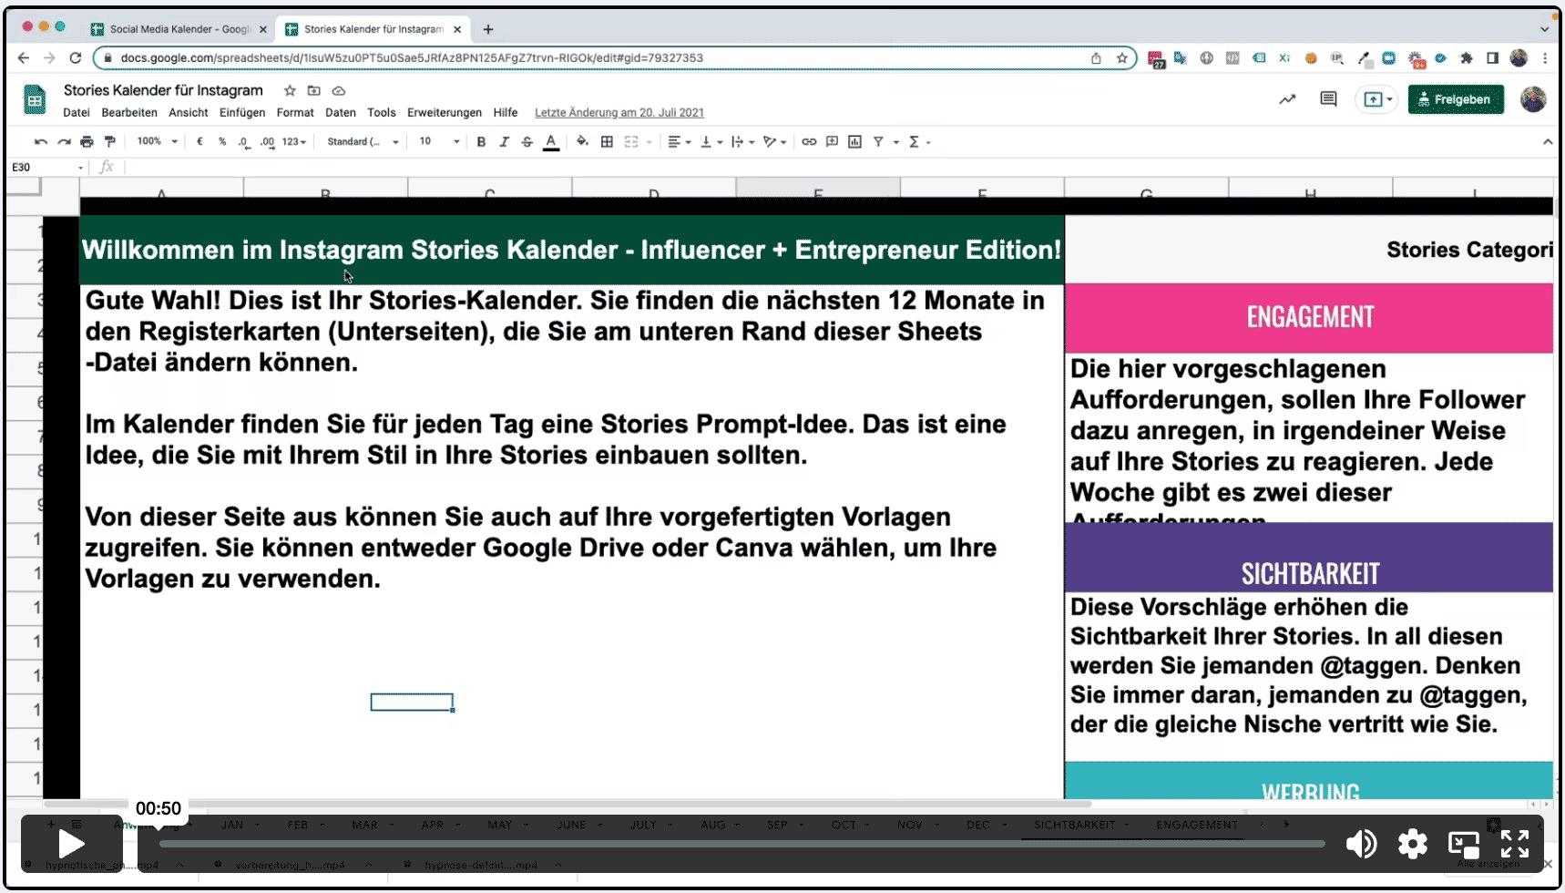View cloud document status icon
This screenshot has width=1565, height=893.
[x=339, y=91]
